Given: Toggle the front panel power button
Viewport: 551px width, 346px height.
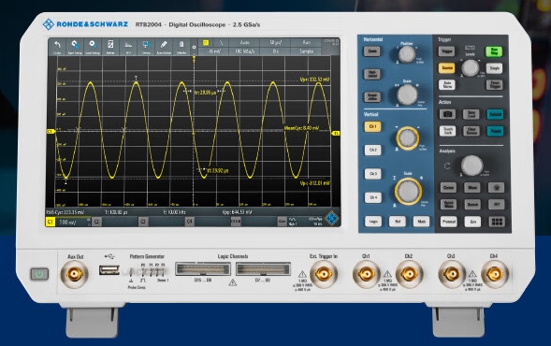Looking at the screenshot, I should (39, 274).
